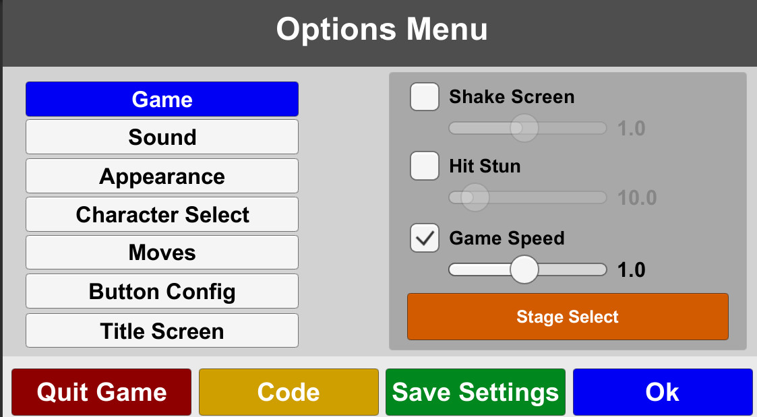Screen dimensions: 757x417
Task: Click the Options Menu title bar
Action: (x=378, y=29)
